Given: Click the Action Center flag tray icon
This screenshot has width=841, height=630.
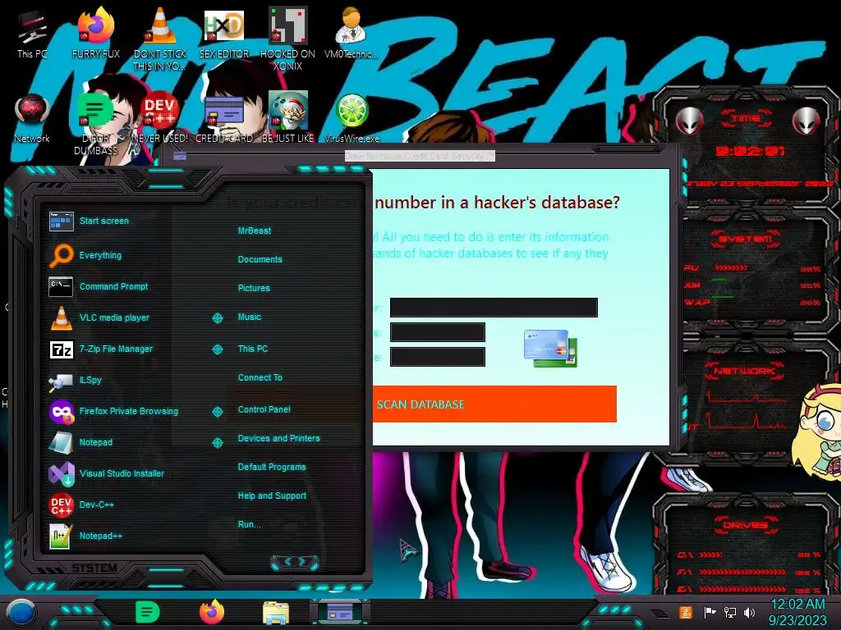Looking at the screenshot, I should (710, 612).
